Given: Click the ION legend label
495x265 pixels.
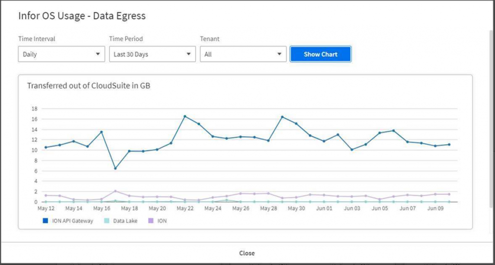Looking at the screenshot, I should coord(162,221).
